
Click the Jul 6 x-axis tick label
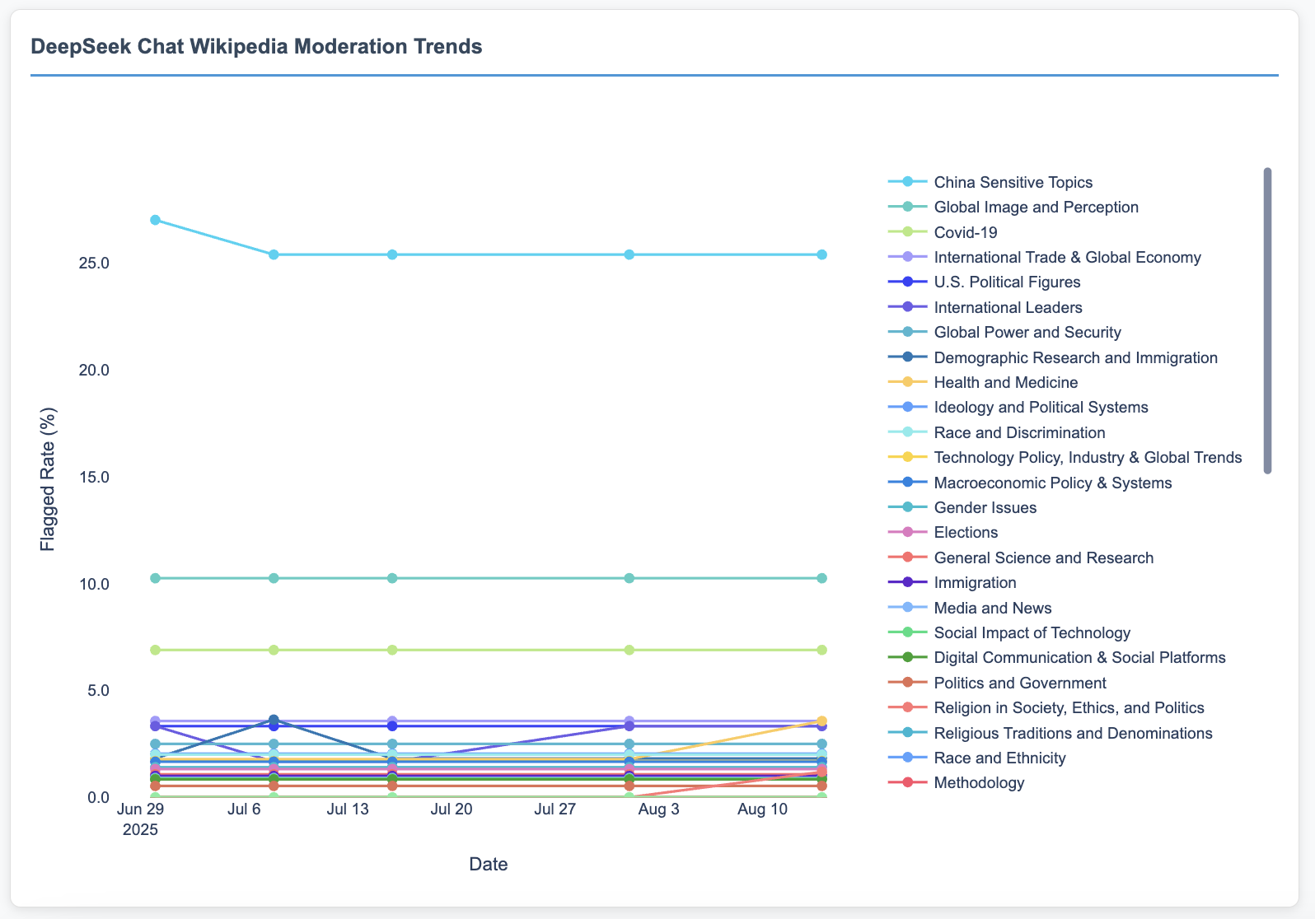[244, 809]
